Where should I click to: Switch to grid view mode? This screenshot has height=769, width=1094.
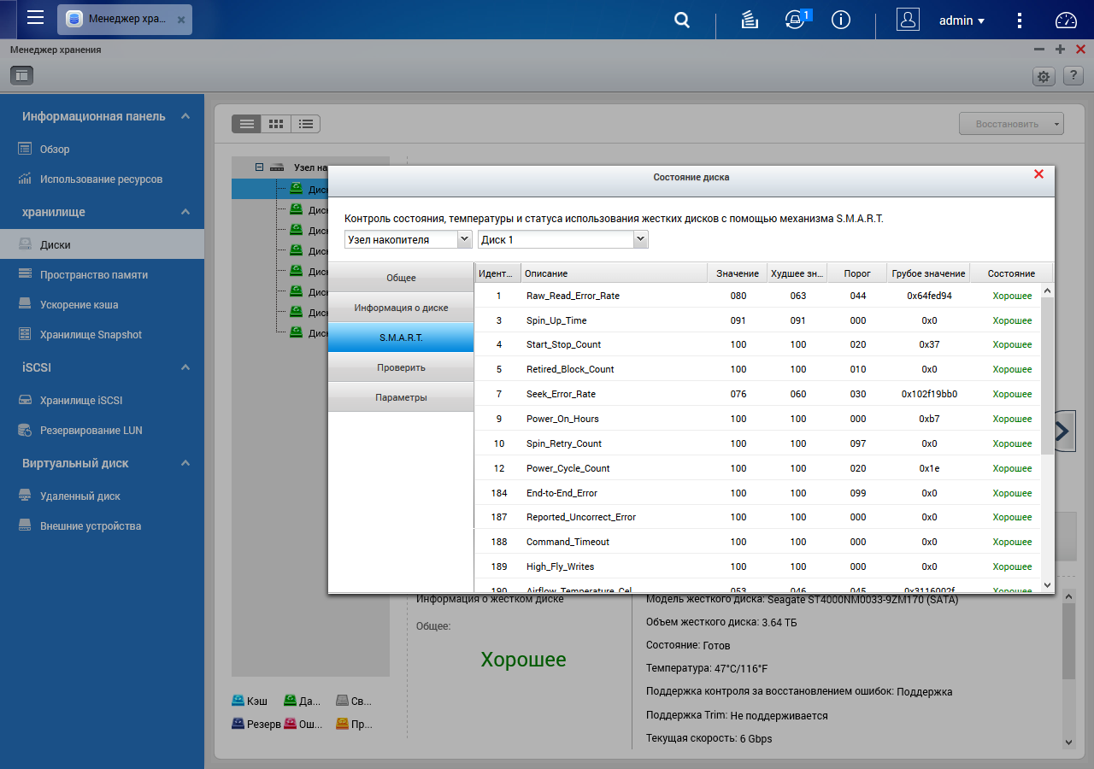[x=276, y=124]
